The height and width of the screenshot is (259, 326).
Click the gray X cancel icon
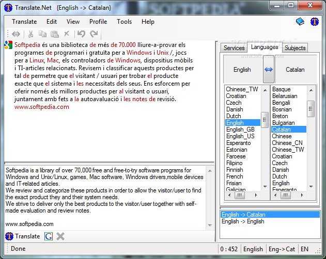(x=60, y=236)
